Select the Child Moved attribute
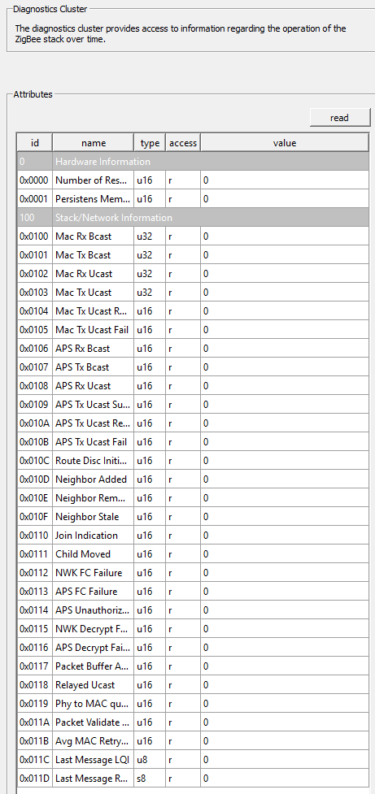This screenshot has width=375, height=794. tap(193, 555)
